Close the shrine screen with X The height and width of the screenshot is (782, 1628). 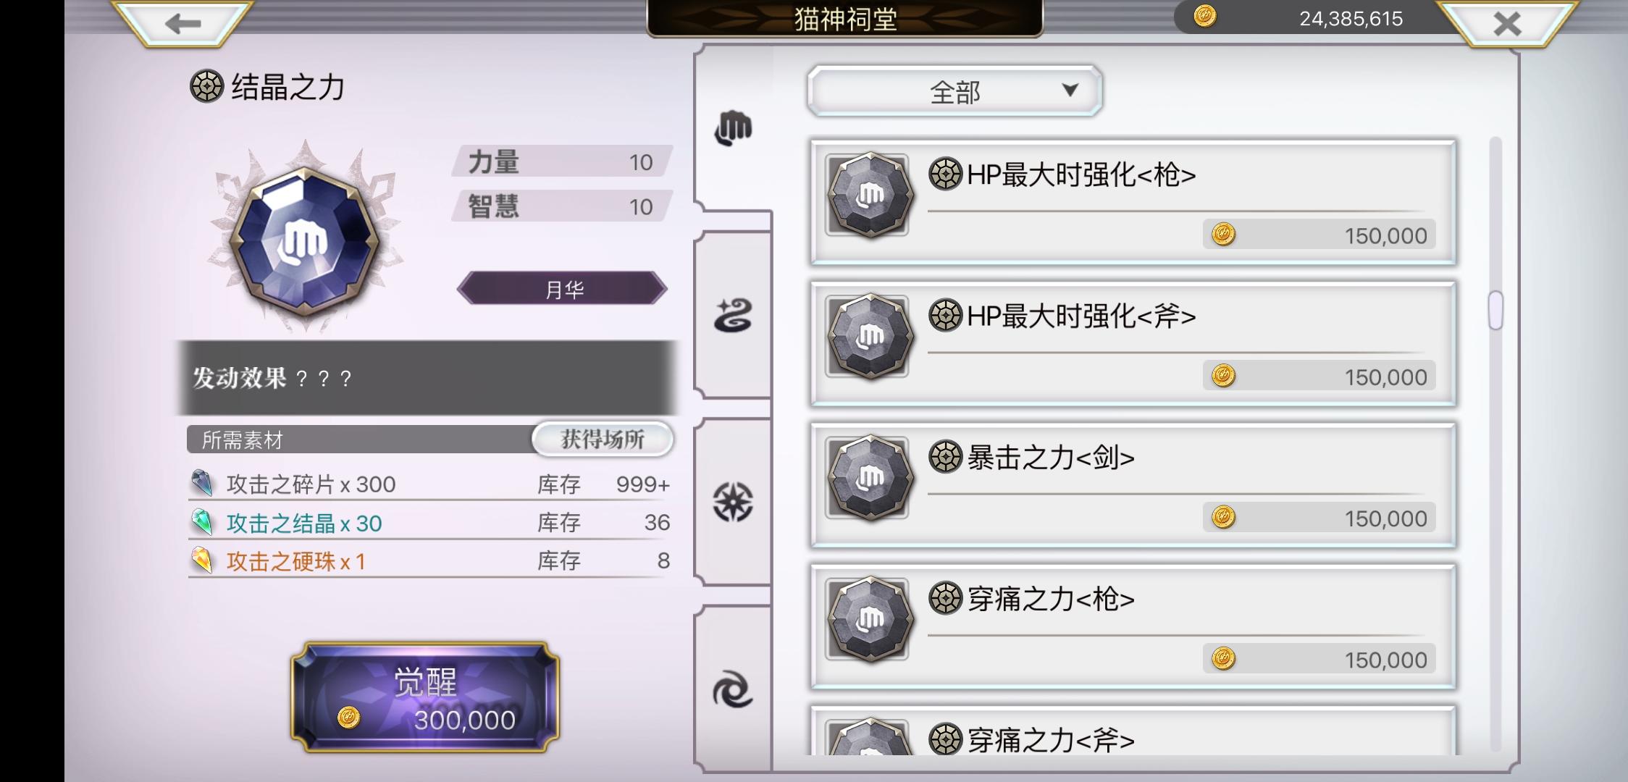click(x=1507, y=24)
